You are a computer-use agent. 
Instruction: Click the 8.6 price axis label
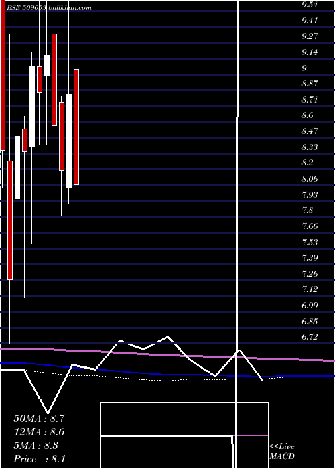coord(308,115)
